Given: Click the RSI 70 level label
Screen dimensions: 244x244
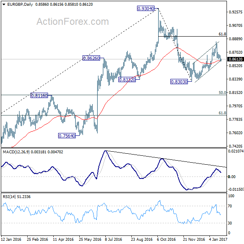Looking at the screenshot, I should pyautogui.click(x=230, y=206).
